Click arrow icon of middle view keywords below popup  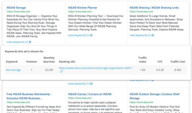[x=91, y=84]
